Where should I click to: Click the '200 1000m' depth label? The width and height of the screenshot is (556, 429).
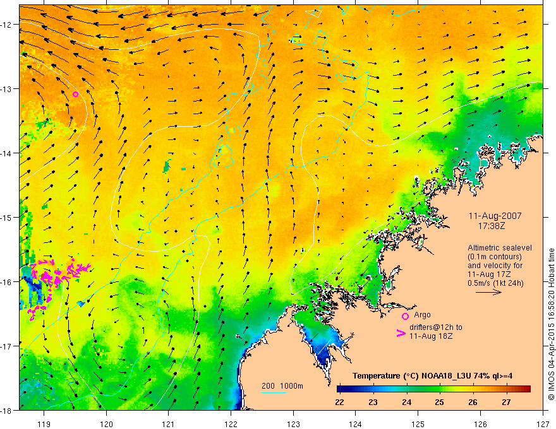282,386
